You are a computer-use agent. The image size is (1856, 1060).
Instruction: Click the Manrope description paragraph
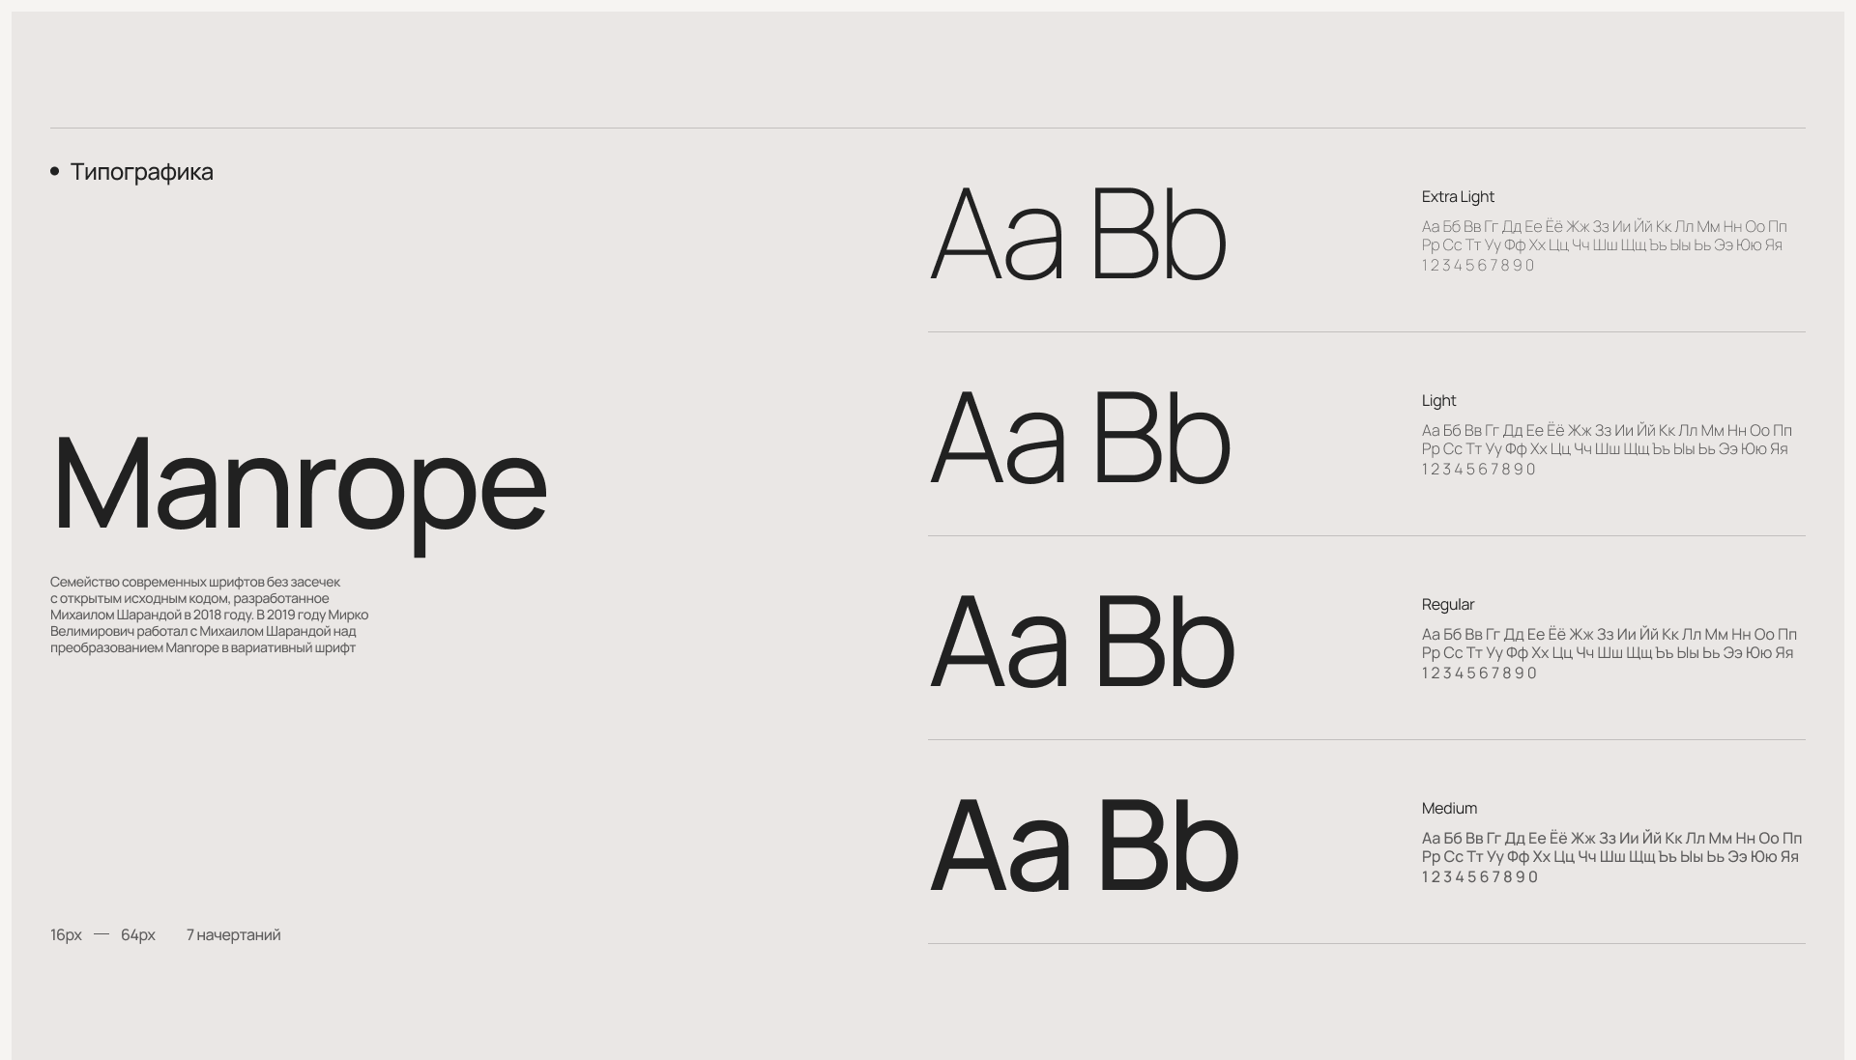point(209,615)
